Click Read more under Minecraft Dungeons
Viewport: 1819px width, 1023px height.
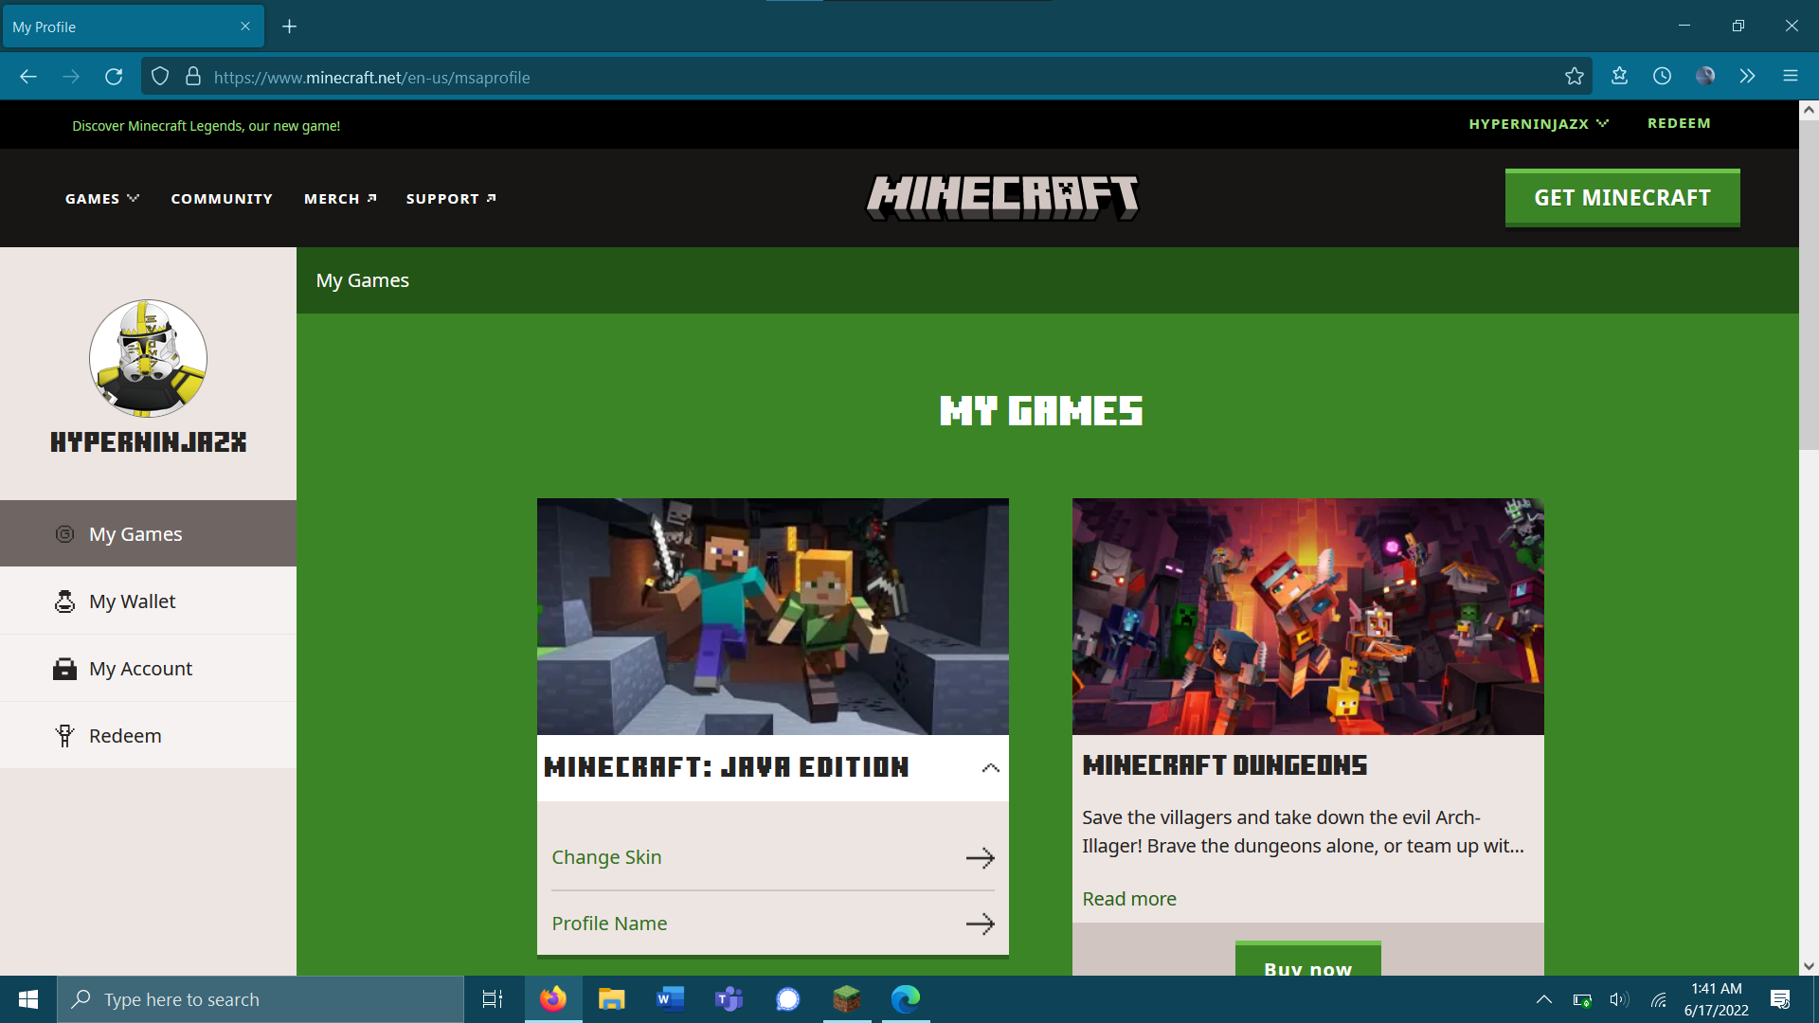click(x=1128, y=899)
